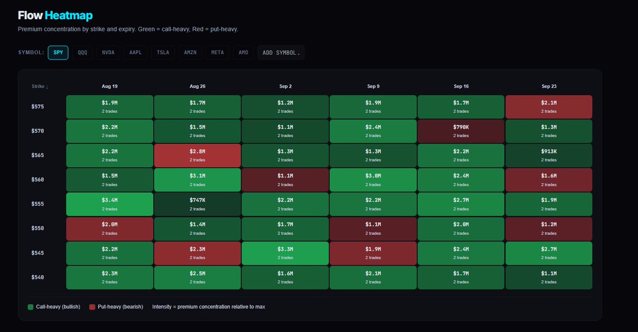Select the $2.5M cell at $540 Aug 26
This screenshot has width=638, height=332.
pyautogui.click(x=198, y=277)
